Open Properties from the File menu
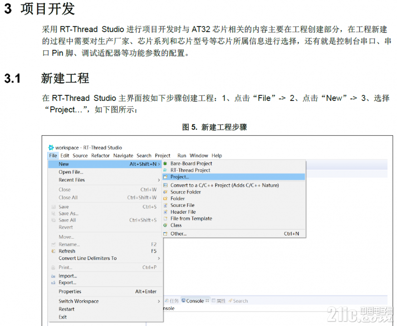Viewport: 397px width, 326px height. 105,292
